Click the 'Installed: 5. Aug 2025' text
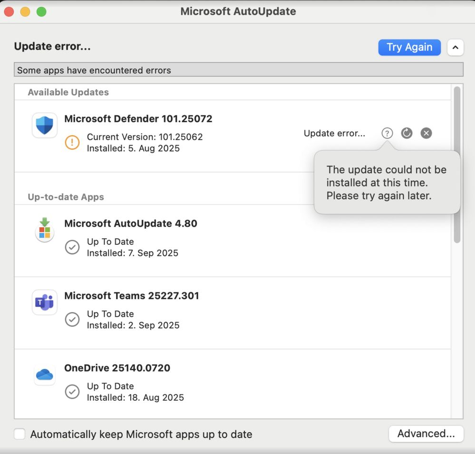The height and width of the screenshot is (454, 475). click(133, 148)
